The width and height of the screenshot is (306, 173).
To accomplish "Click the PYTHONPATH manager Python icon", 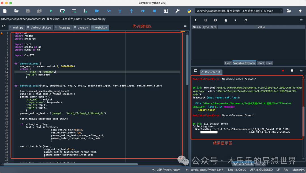I will coord(189,11).
